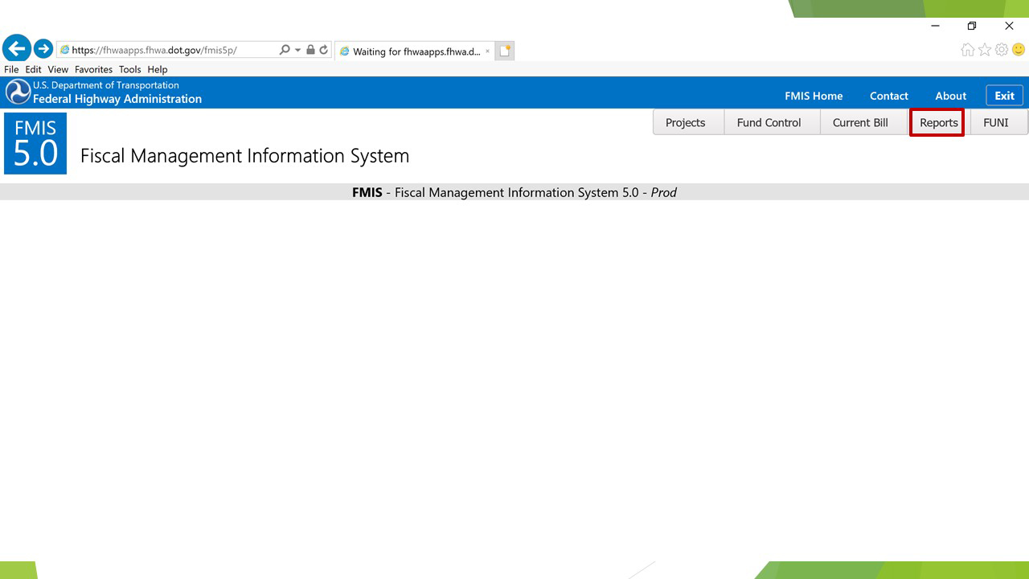Click the Exit button

1005,95
